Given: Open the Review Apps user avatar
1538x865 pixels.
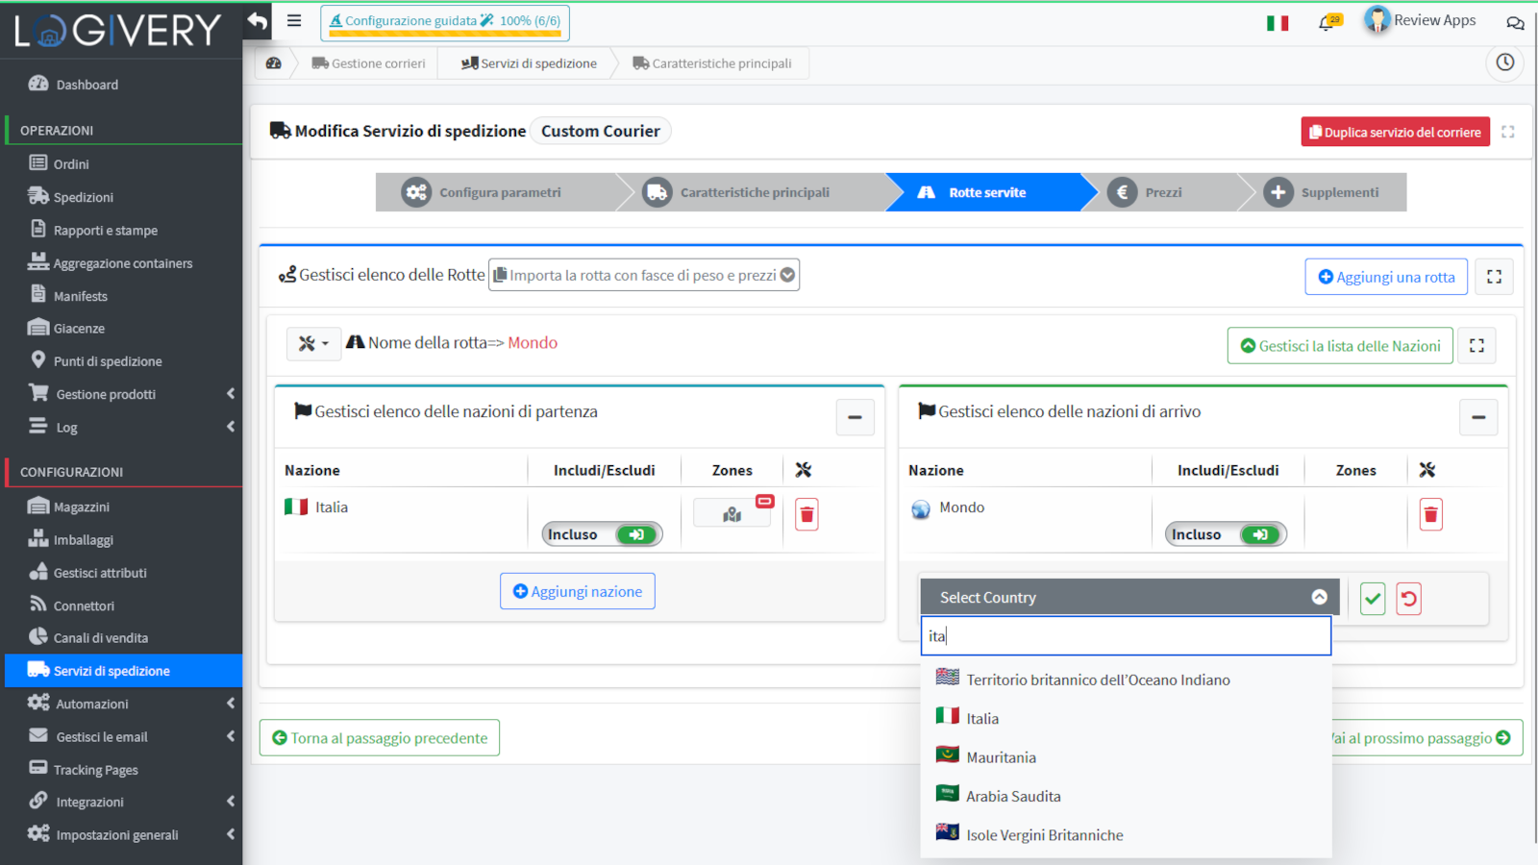Looking at the screenshot, I should (x=1377, y=20).
